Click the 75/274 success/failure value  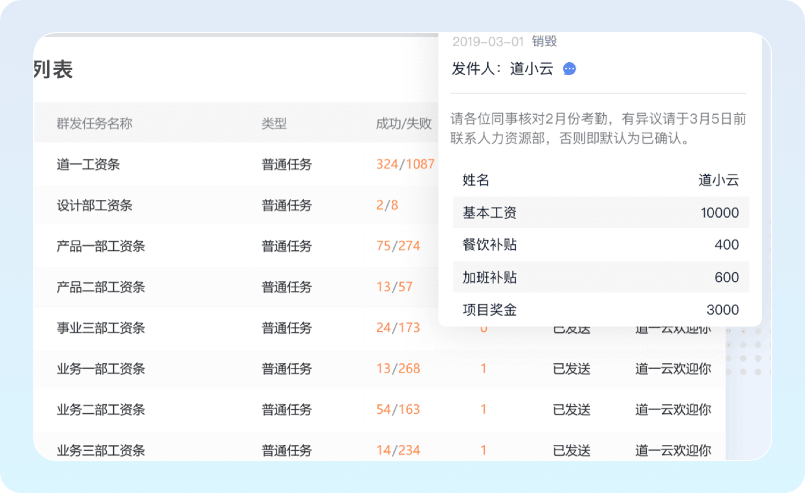click(398, 246)
